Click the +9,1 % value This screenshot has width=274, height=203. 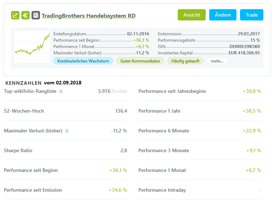click(x=254, y=150)
